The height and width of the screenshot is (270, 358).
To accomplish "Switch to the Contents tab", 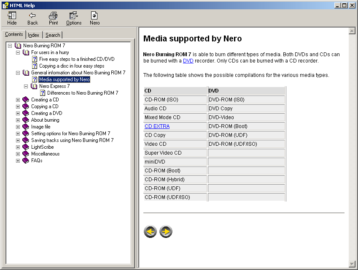I will pyautogui.click(x=14, y=34).
